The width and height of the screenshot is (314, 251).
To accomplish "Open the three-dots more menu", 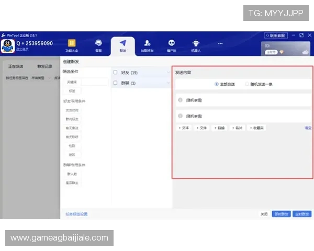I will (x=220, y=43).
